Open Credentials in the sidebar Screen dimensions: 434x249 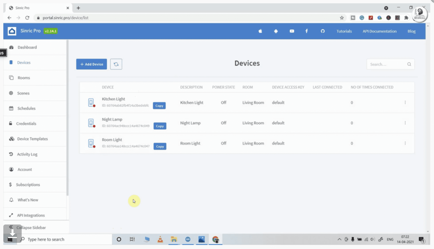(x=35, y=123)
